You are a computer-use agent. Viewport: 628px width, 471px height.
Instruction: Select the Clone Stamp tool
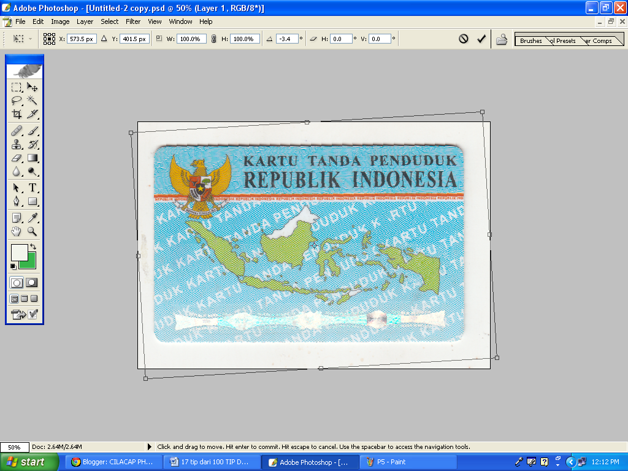pyautogui.click(x=17, y=144)
